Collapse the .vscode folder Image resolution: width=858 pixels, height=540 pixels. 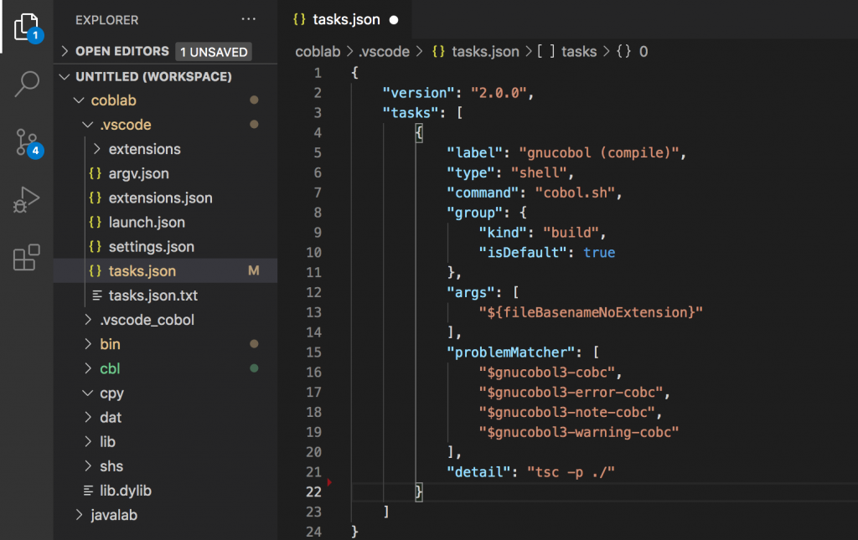coord(87,125)
